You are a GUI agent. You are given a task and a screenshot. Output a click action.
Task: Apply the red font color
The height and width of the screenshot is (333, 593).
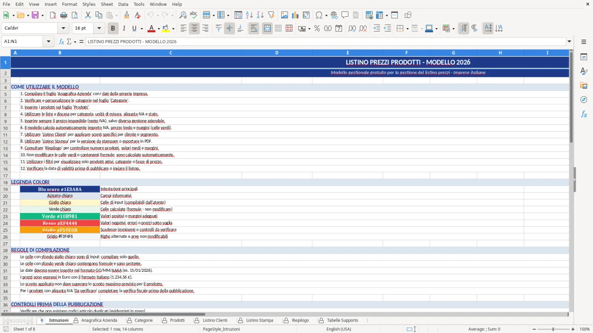click(152, 29)
